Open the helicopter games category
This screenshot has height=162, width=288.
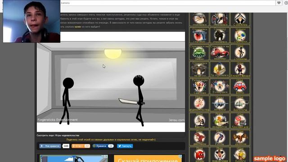coord(240,103)
